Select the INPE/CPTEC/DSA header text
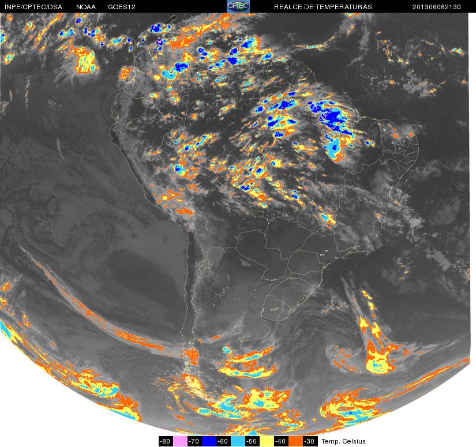Screen dimensions: 476x447 coord(33,7)
